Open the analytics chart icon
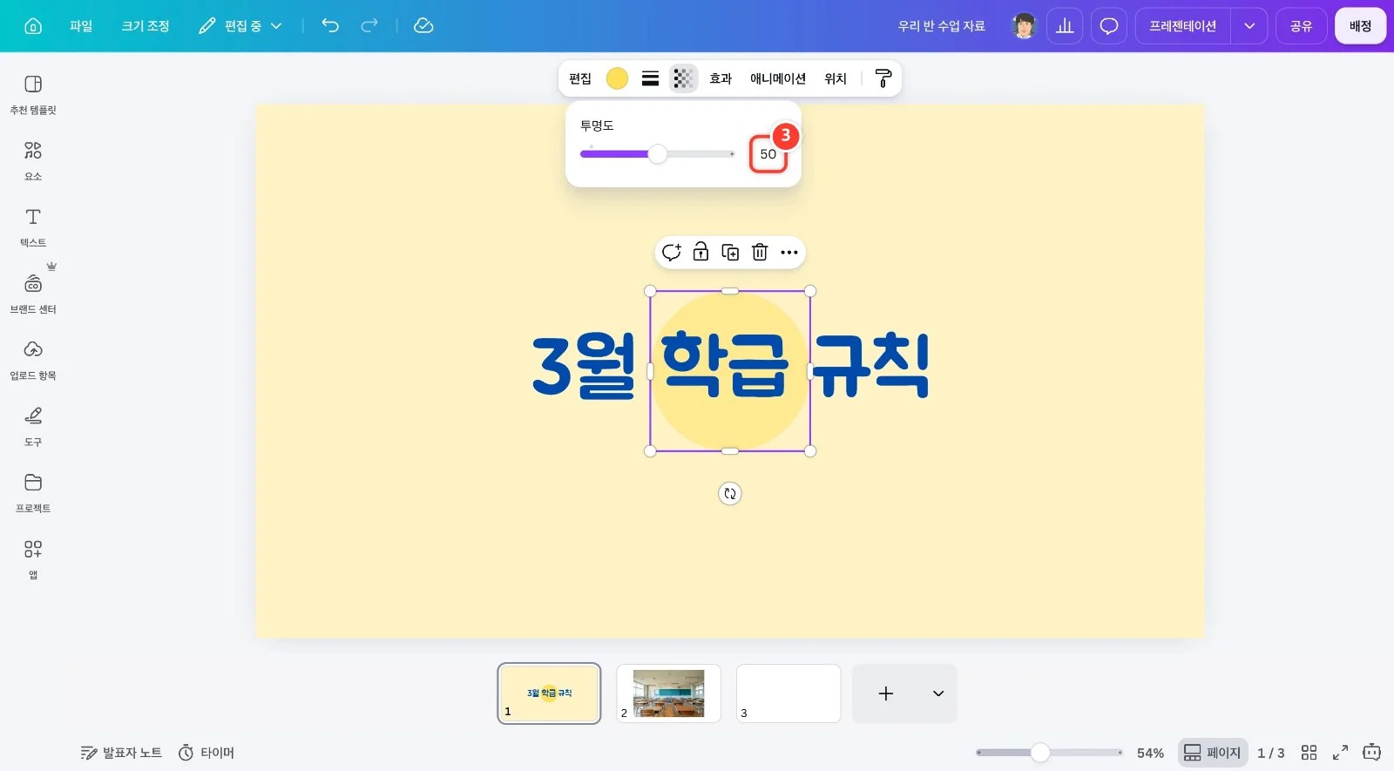Viewport: 1394px width, 771px height. [x=1065, y=26]
